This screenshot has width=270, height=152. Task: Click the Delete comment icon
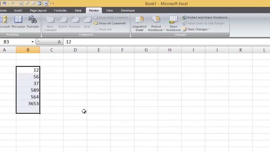tap(63, 22)
